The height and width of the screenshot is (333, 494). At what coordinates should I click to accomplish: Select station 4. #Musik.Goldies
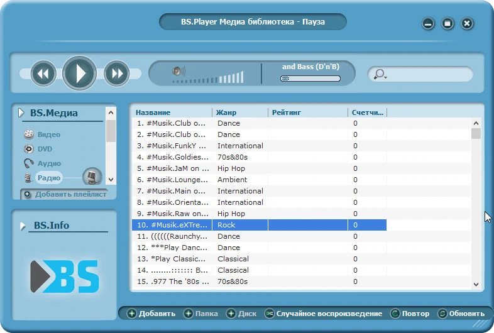pyautogui.click(x=259, y=157)
